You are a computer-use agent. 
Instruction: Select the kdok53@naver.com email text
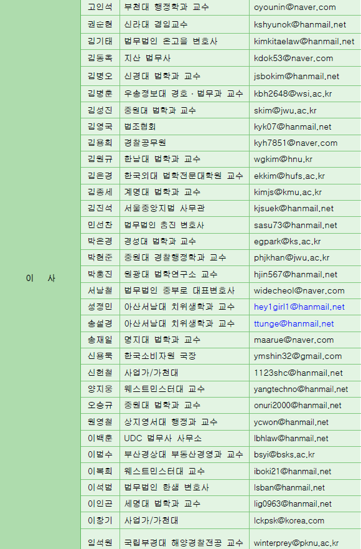tap(294, 59)
